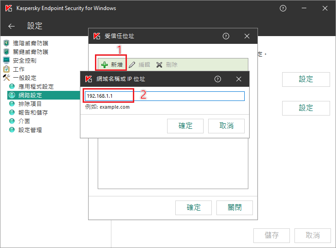Click the 新增 add button
Screen dimensions: 336x248
click(112, 65)
